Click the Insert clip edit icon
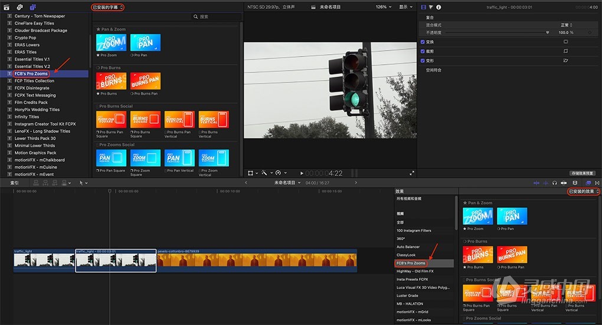This screenshot has height=325, width=602. tap(45, 183)
